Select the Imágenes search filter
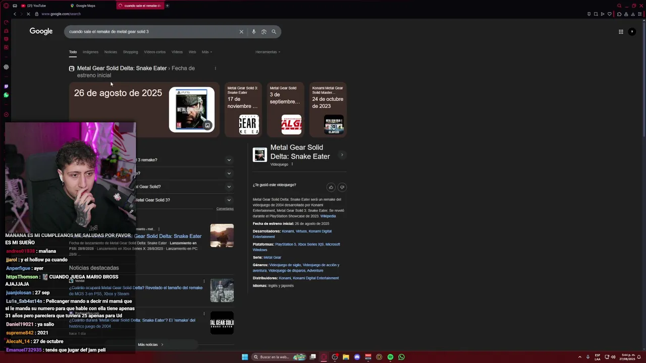This screenshot has width=646, height=363. pos(90,52)
